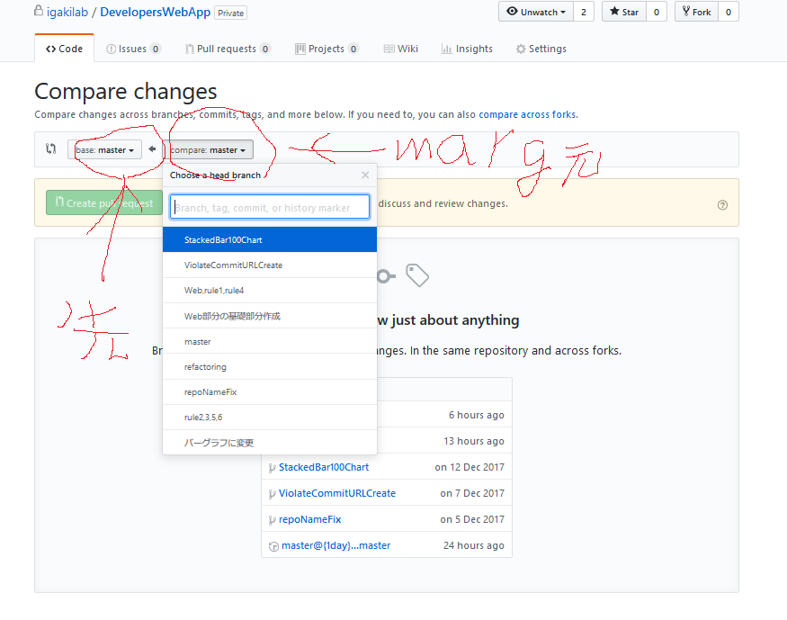This screenshot has width=787, height=620.
Task: Click the 'on 5 Dec 2017' date
Action: [x=472, y=519]
